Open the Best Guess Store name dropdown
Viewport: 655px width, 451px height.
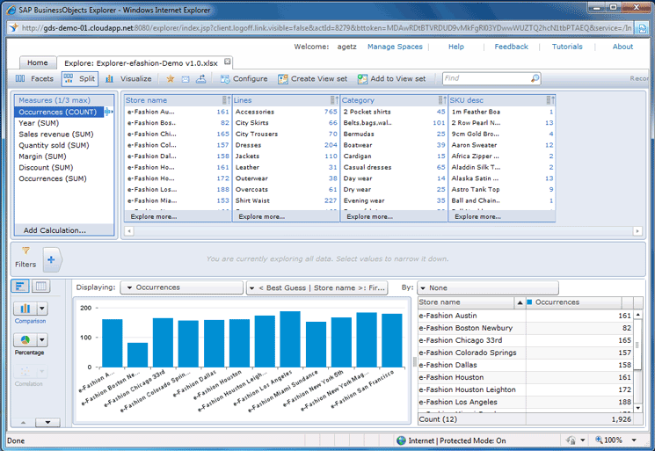pos(317,287)
